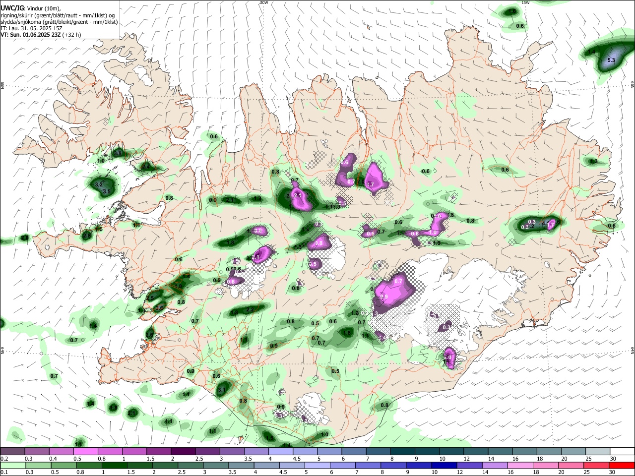Click the 'UWC/IG: Vindur (10m)' title text
This screenshot has width=635, height=476.
click(30, 8)
